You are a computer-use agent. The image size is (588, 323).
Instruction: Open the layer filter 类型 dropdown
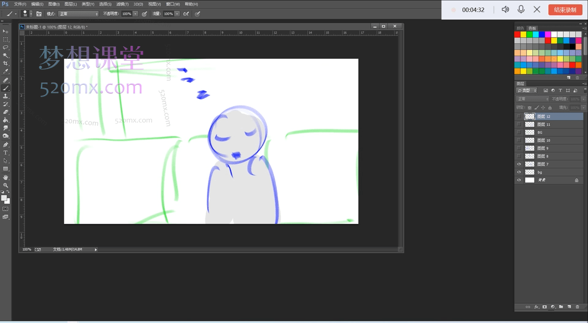click(526, 90)
